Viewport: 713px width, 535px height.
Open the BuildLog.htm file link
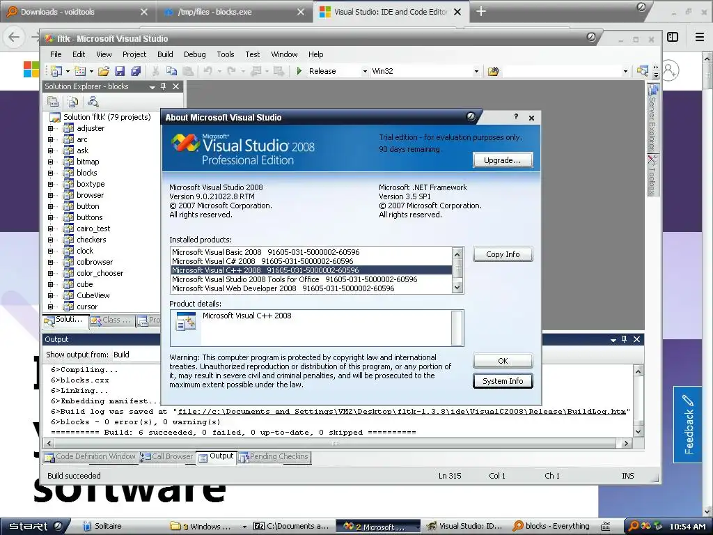[x=402, y=411]
